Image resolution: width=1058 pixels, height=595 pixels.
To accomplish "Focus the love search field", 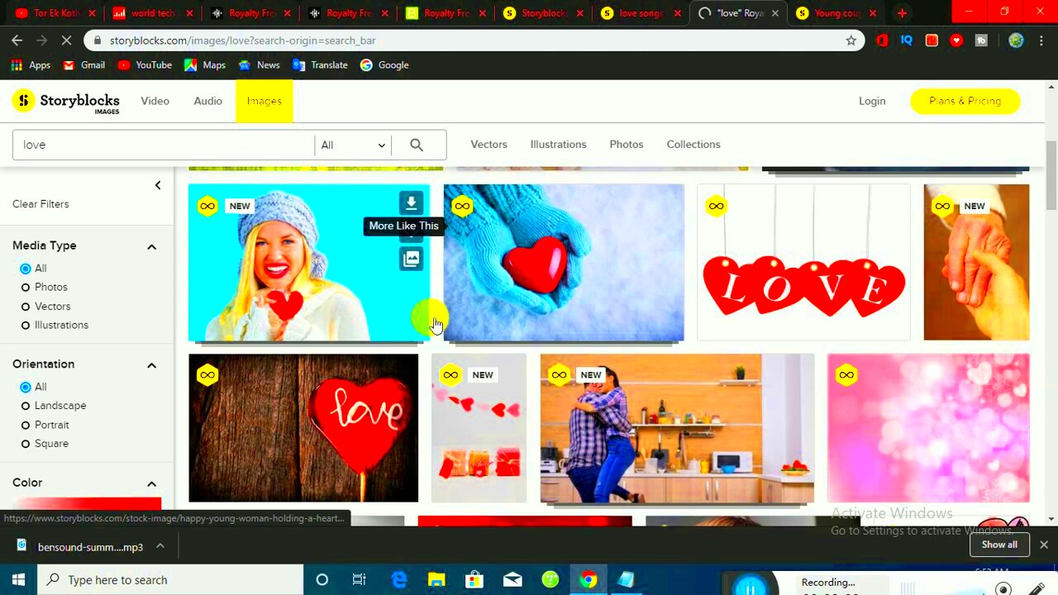I will coord(163,145).
